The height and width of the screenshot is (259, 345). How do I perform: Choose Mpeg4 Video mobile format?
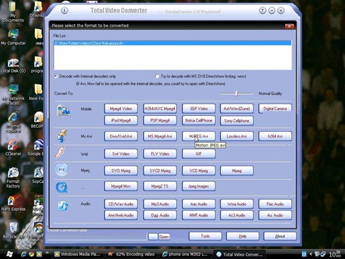pyautogui.click(x=121, y=108)
